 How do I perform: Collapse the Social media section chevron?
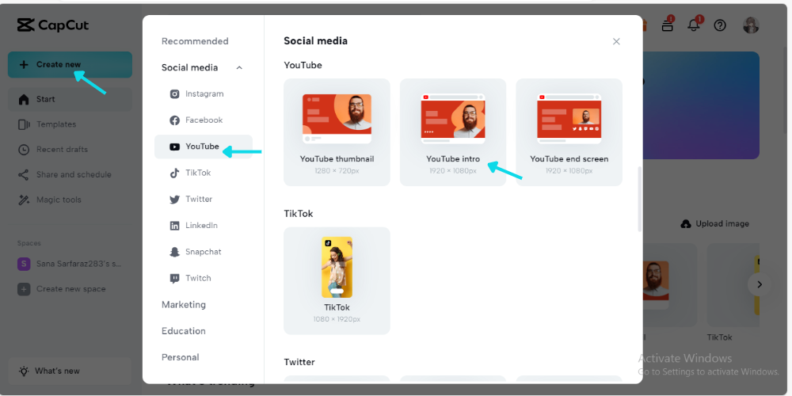click(239, 67)
